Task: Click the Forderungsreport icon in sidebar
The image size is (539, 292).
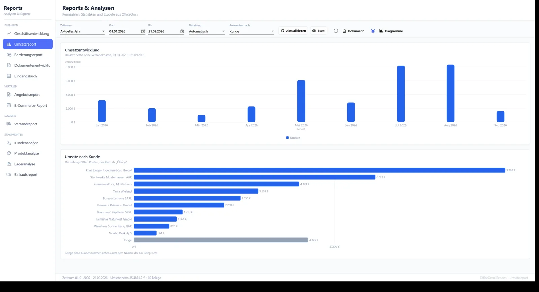Action: point(9,55)
